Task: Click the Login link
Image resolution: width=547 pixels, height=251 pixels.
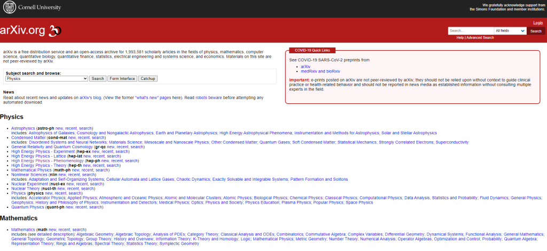Action: coord(538,23)
